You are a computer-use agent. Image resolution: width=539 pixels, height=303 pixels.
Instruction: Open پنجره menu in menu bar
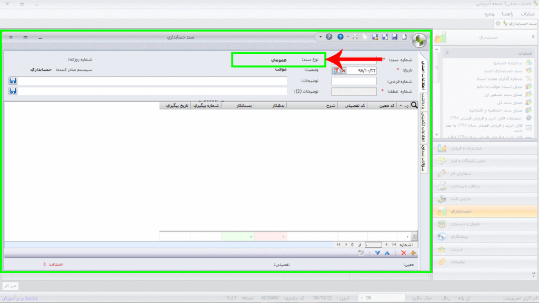pos(489,14)
